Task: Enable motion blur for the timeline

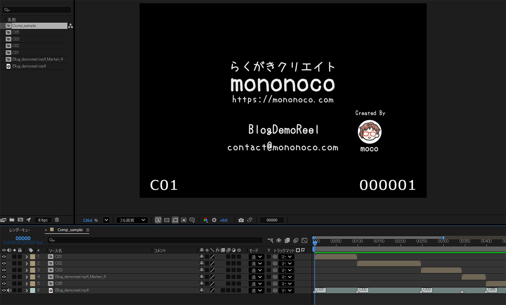Action: (296, 240)
